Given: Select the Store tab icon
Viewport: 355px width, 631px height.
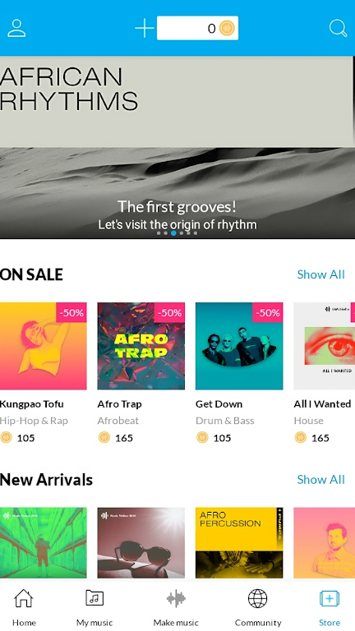Looking at the screenshot, I should (x=330, y=598).
